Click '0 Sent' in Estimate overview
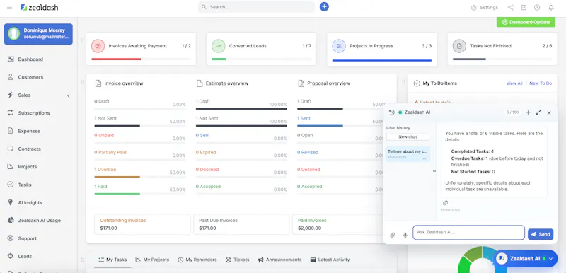This screenshot has height=273, width=566. click(x=203, y=135)
